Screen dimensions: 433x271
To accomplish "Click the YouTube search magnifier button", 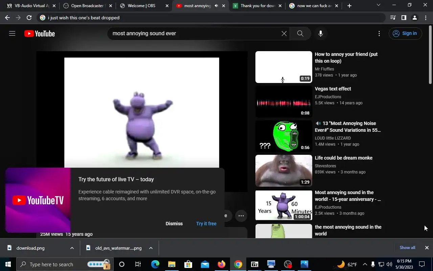I will point(300,34).
